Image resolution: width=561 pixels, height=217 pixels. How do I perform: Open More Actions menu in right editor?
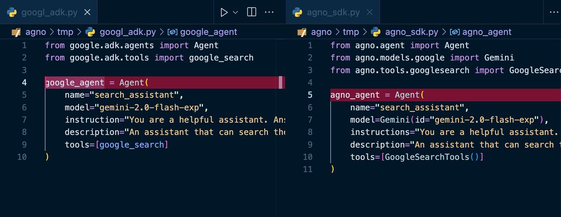(554, 13)
